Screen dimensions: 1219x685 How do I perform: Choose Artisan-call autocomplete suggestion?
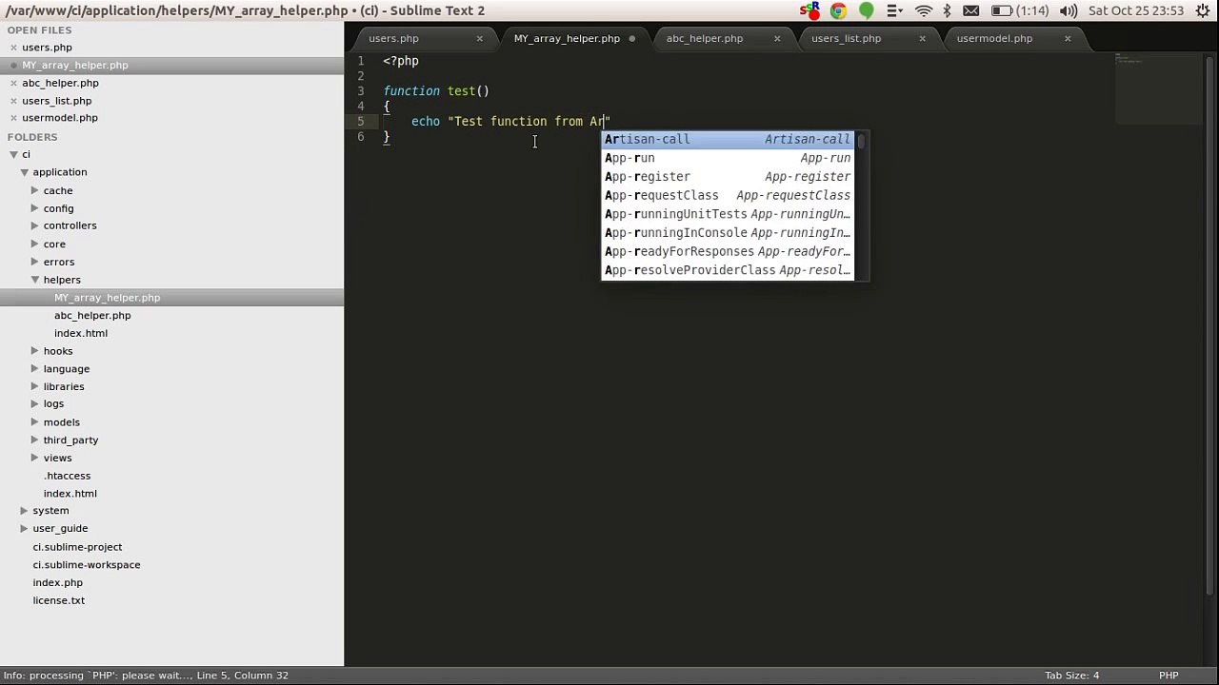coord(728,140)
